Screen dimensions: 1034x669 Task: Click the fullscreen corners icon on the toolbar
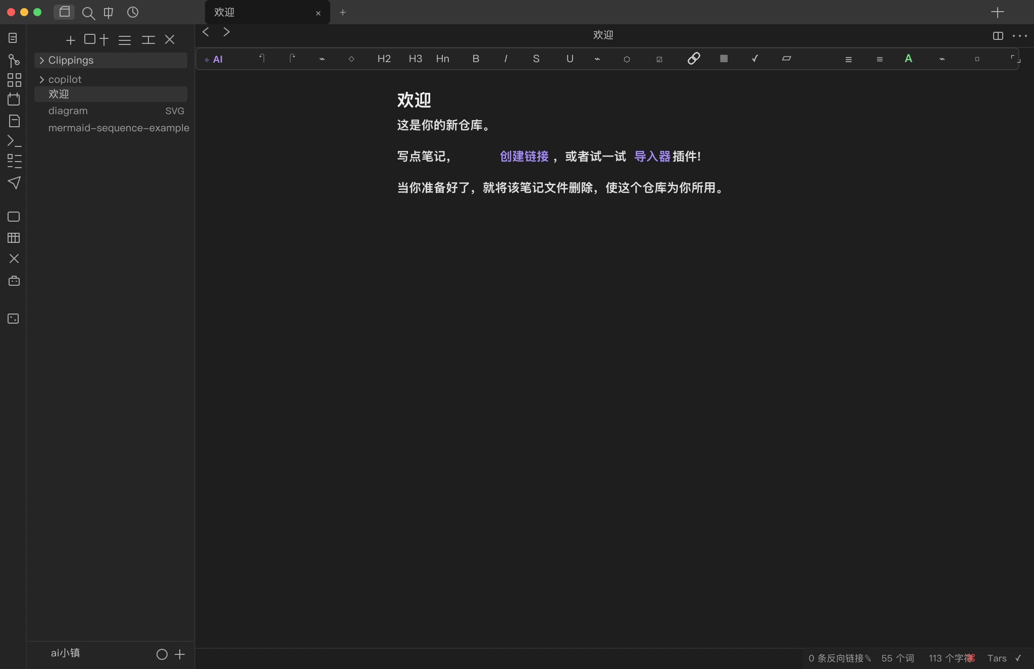[x=1015, y=59]
